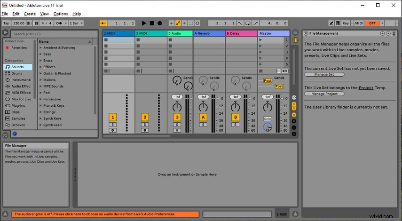Toggle the Loop switch in the transport bar

pyautogui.click(x=248, y=24)
